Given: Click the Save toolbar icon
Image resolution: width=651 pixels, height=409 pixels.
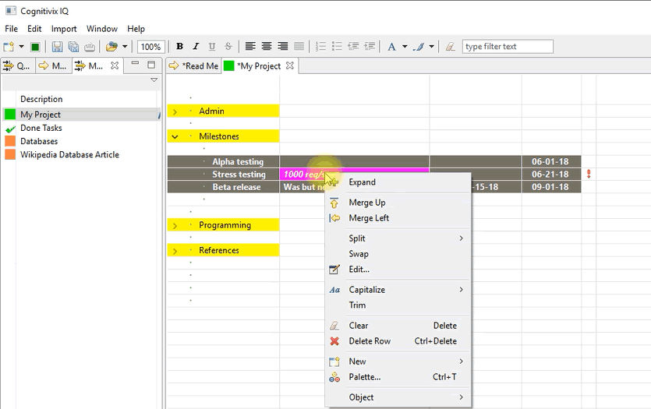Looking at the screenshot, I should pyautogui.click(x=57, y=47).
